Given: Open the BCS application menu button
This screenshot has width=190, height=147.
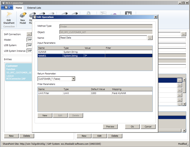Looking at the screenshot, I should coord(7,8).
